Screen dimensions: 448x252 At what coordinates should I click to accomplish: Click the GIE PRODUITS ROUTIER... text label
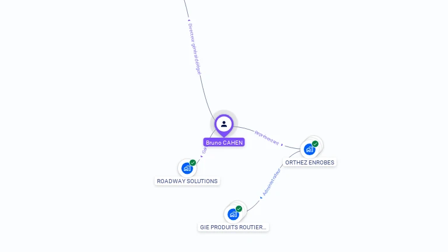(233, 228)
